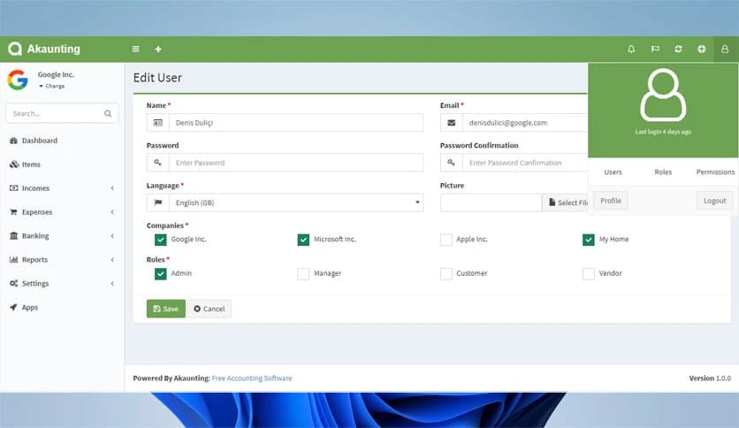This screenshot has height=428, width=739.
Task: Click the flag icon beside Language field
Action: (158, 203)
